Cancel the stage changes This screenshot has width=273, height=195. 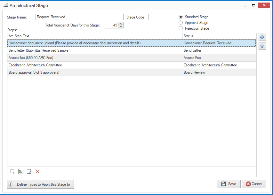pos(254,184)
